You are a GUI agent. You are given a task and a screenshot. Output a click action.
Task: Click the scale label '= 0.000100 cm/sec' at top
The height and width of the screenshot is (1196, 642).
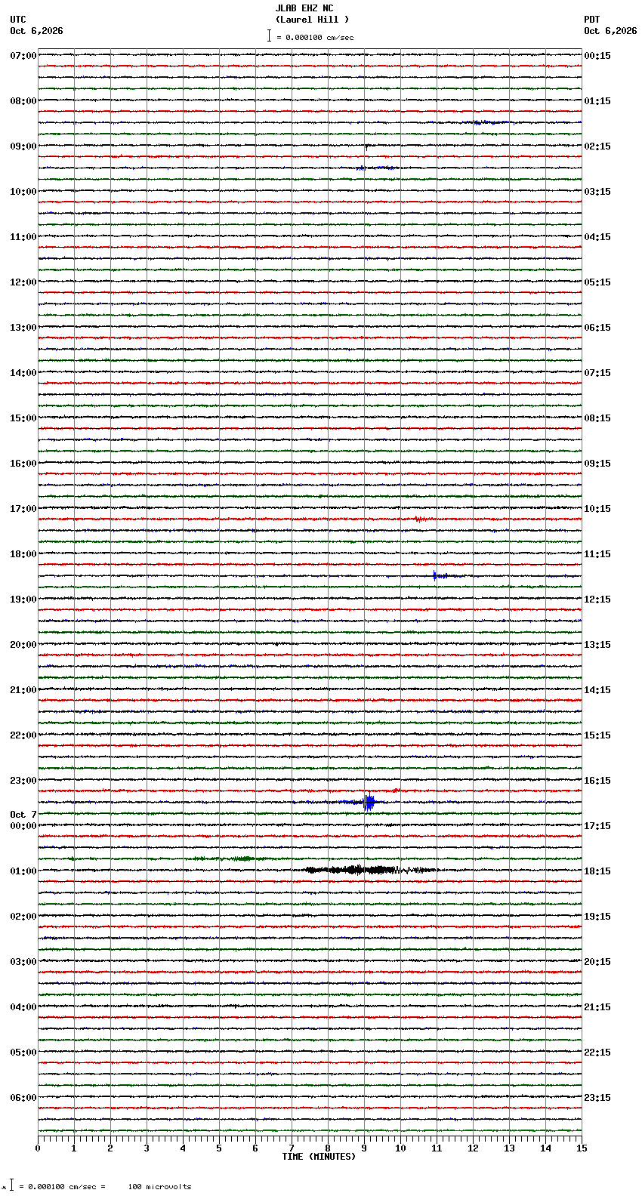(314, 37)
